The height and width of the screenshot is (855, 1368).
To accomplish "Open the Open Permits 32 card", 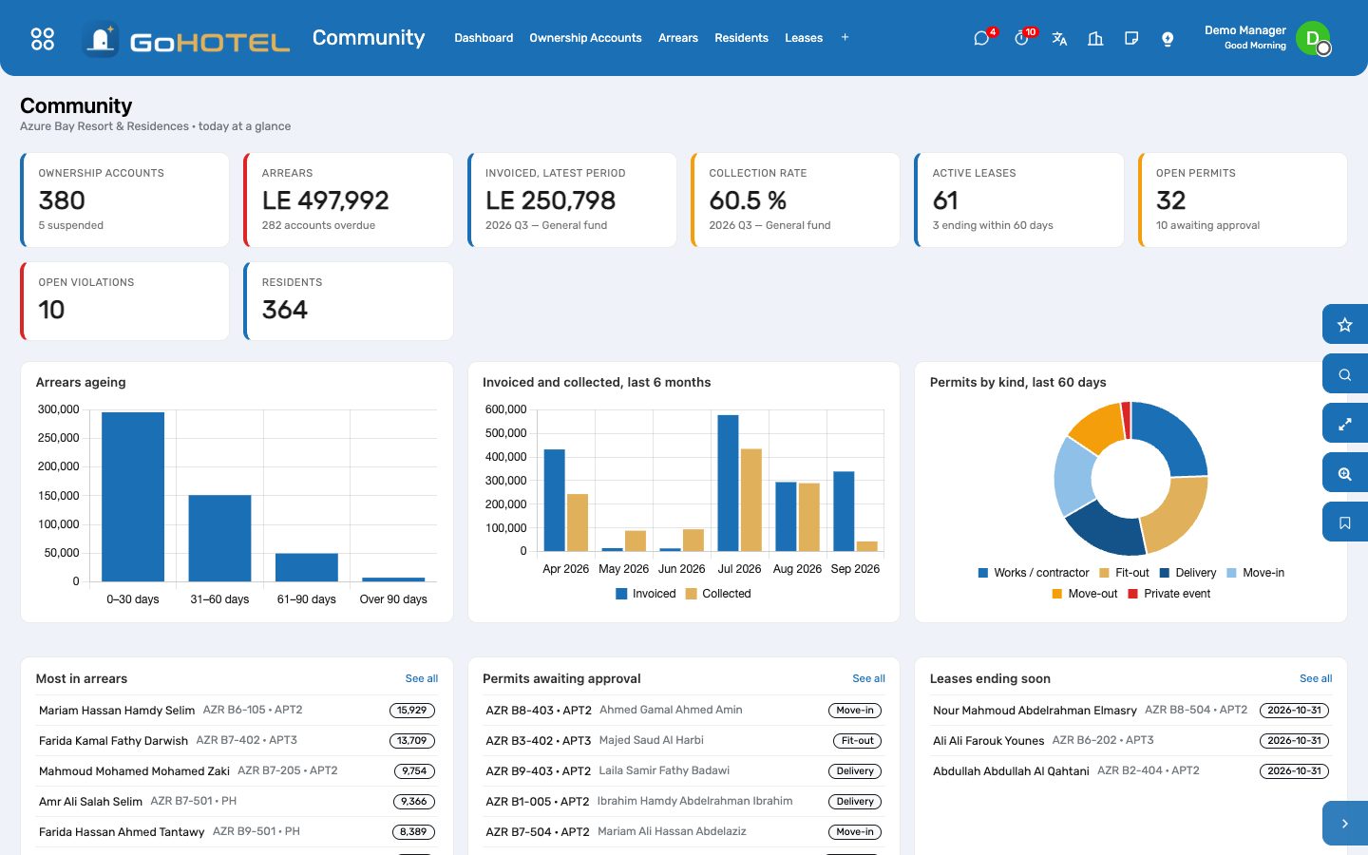I will tap(1243, 199).
